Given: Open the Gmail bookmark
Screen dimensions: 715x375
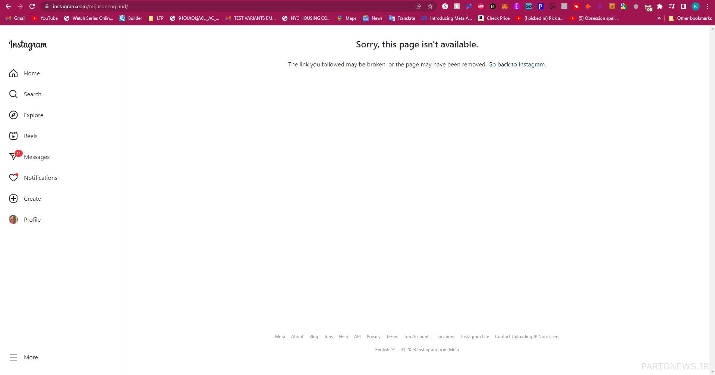Looking at the screenshot, I should coord(16,18).
